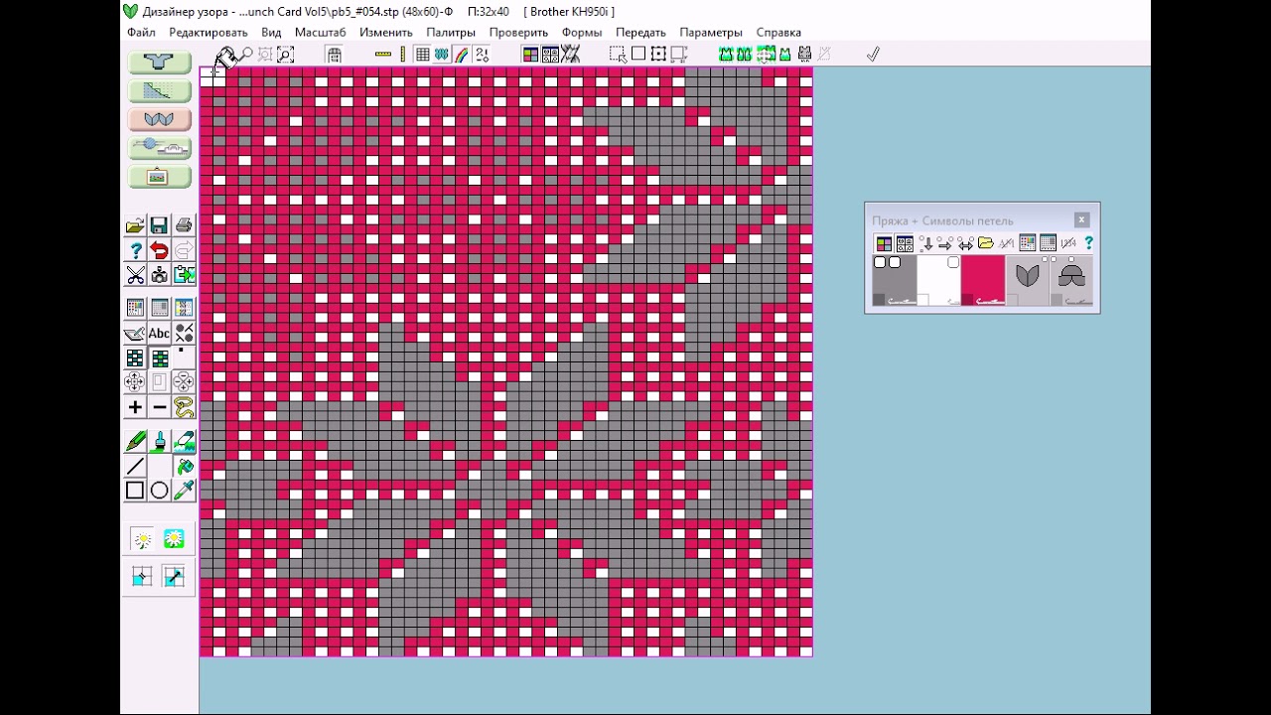Pick the leaf-shaped stitch symbol swatch

[1027, 280]
